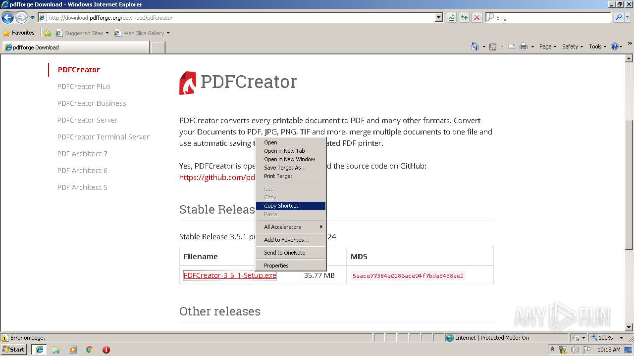Open Google Chrome taskbar icon
Screen dimensions: 634x356
pos(90,350)
